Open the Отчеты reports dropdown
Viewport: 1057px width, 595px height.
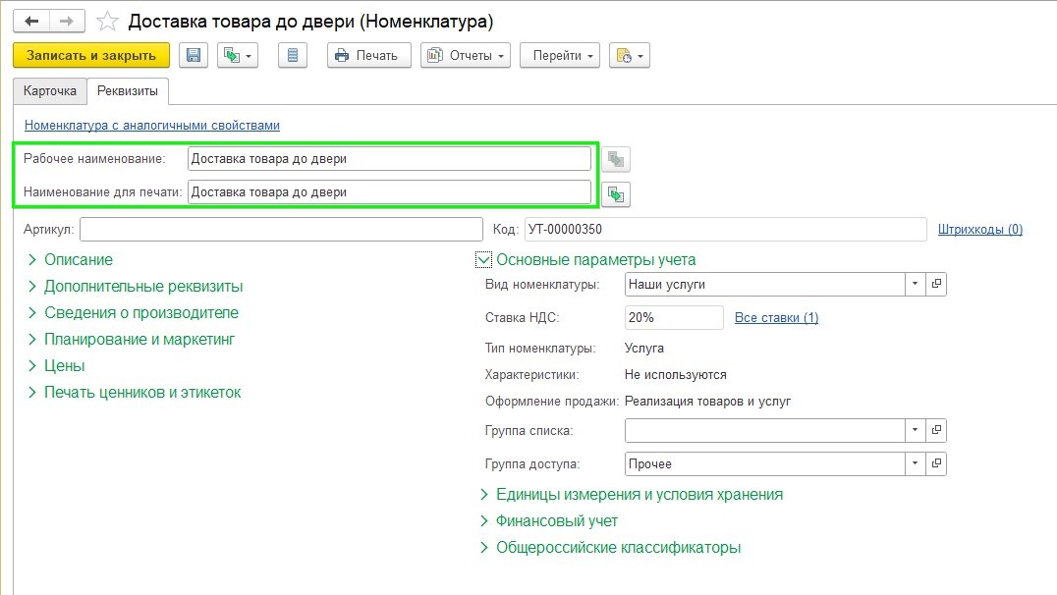tap(465, 55)
